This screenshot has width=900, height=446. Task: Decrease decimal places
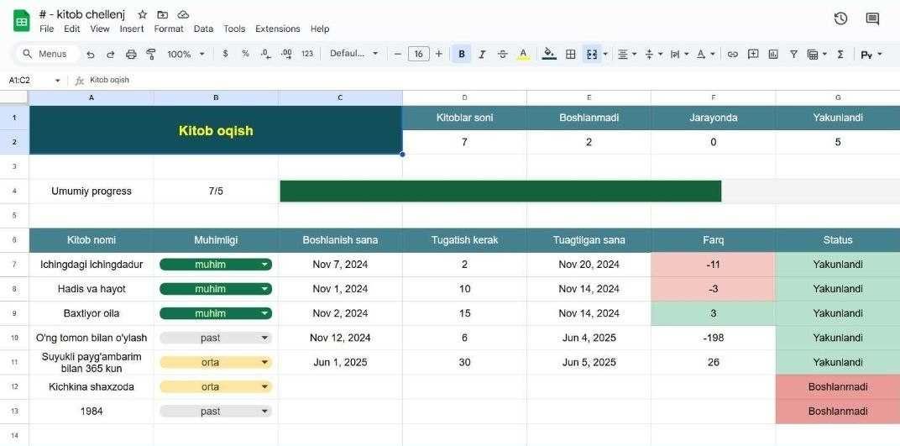(266, 54)
